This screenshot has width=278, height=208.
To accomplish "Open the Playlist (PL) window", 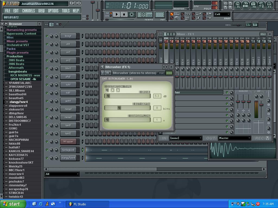I will pos(238,5).
